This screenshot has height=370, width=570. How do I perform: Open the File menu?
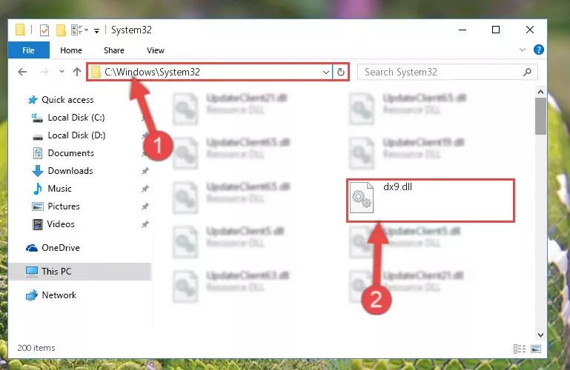[28, 50]
